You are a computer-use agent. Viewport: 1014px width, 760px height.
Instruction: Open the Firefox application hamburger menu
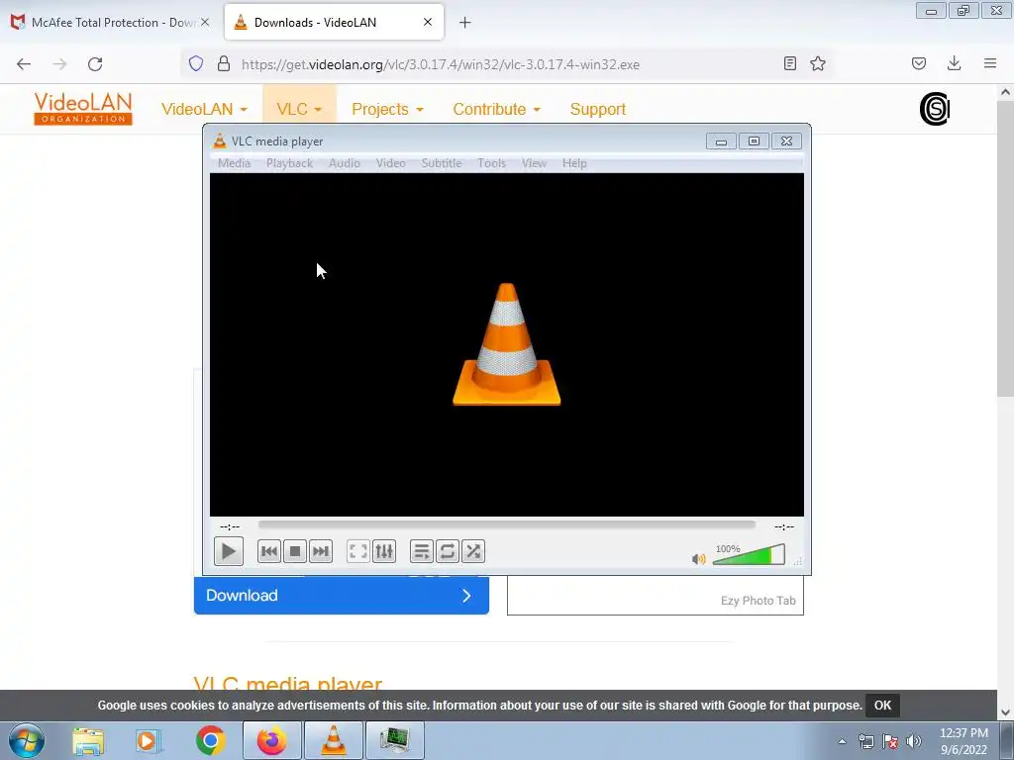(x=990, y=63)
